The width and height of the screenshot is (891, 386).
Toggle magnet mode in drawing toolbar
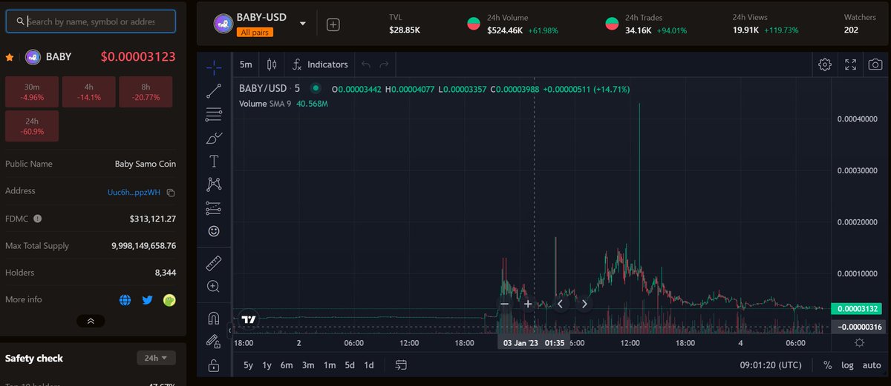click(x=214, y=318)
